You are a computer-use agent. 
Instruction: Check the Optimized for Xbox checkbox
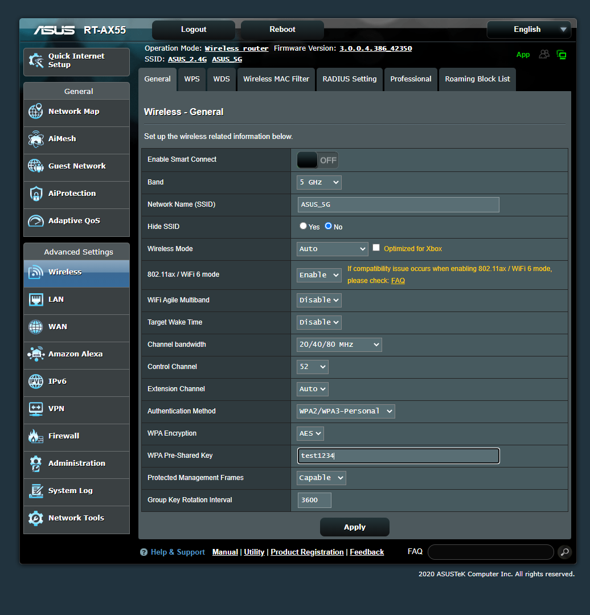point(376,248)
